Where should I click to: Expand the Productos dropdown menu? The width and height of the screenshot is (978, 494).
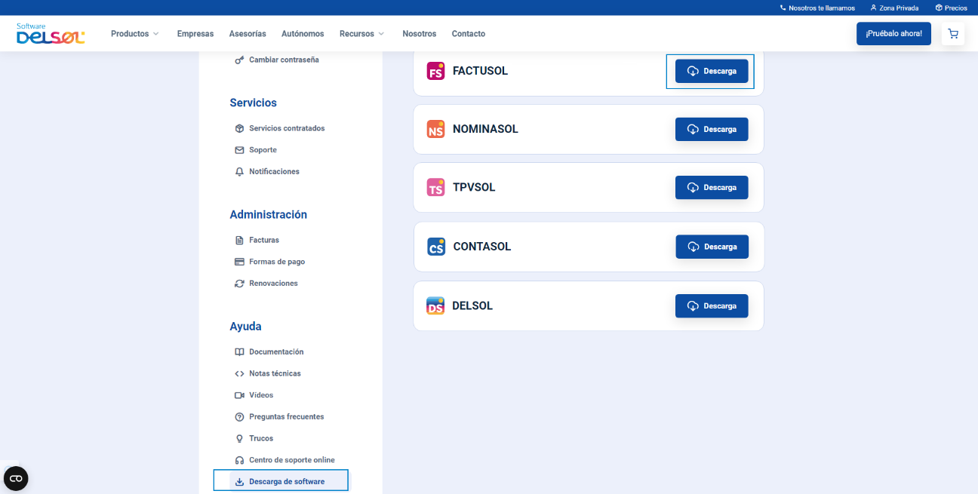click(134, 33)
